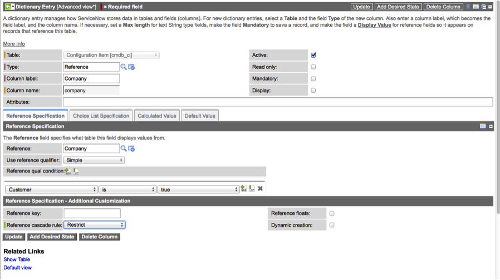Switch to the Choice List Specification tab
The image size is (500, 280).
coord(101,116)
